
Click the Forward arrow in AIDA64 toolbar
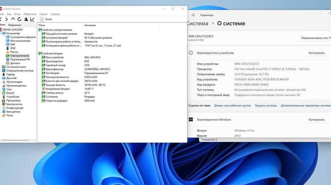[x=7, y=19]
